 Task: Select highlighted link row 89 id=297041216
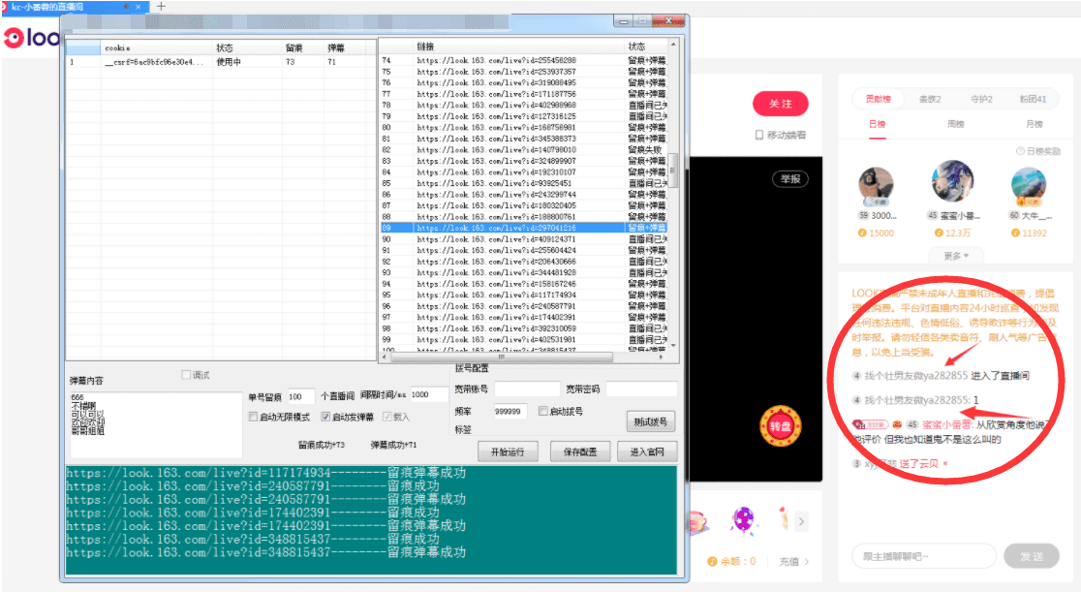(523, 228)
